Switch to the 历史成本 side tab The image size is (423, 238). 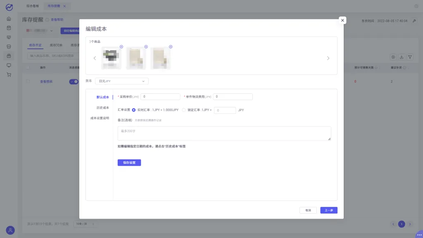(x=102, y=108)
